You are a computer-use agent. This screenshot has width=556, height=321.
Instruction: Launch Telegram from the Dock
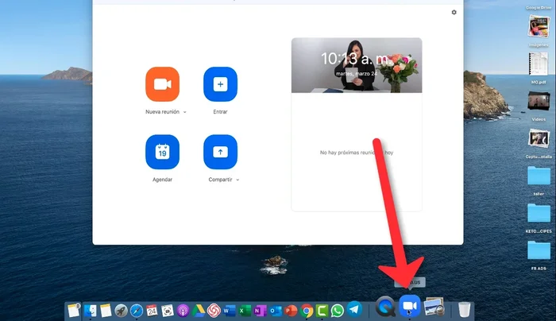tap(353, 310)
